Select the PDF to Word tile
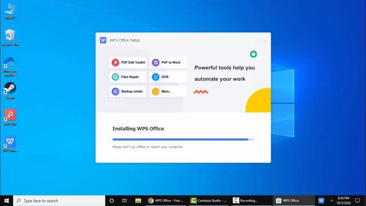 tap(168, 62)
